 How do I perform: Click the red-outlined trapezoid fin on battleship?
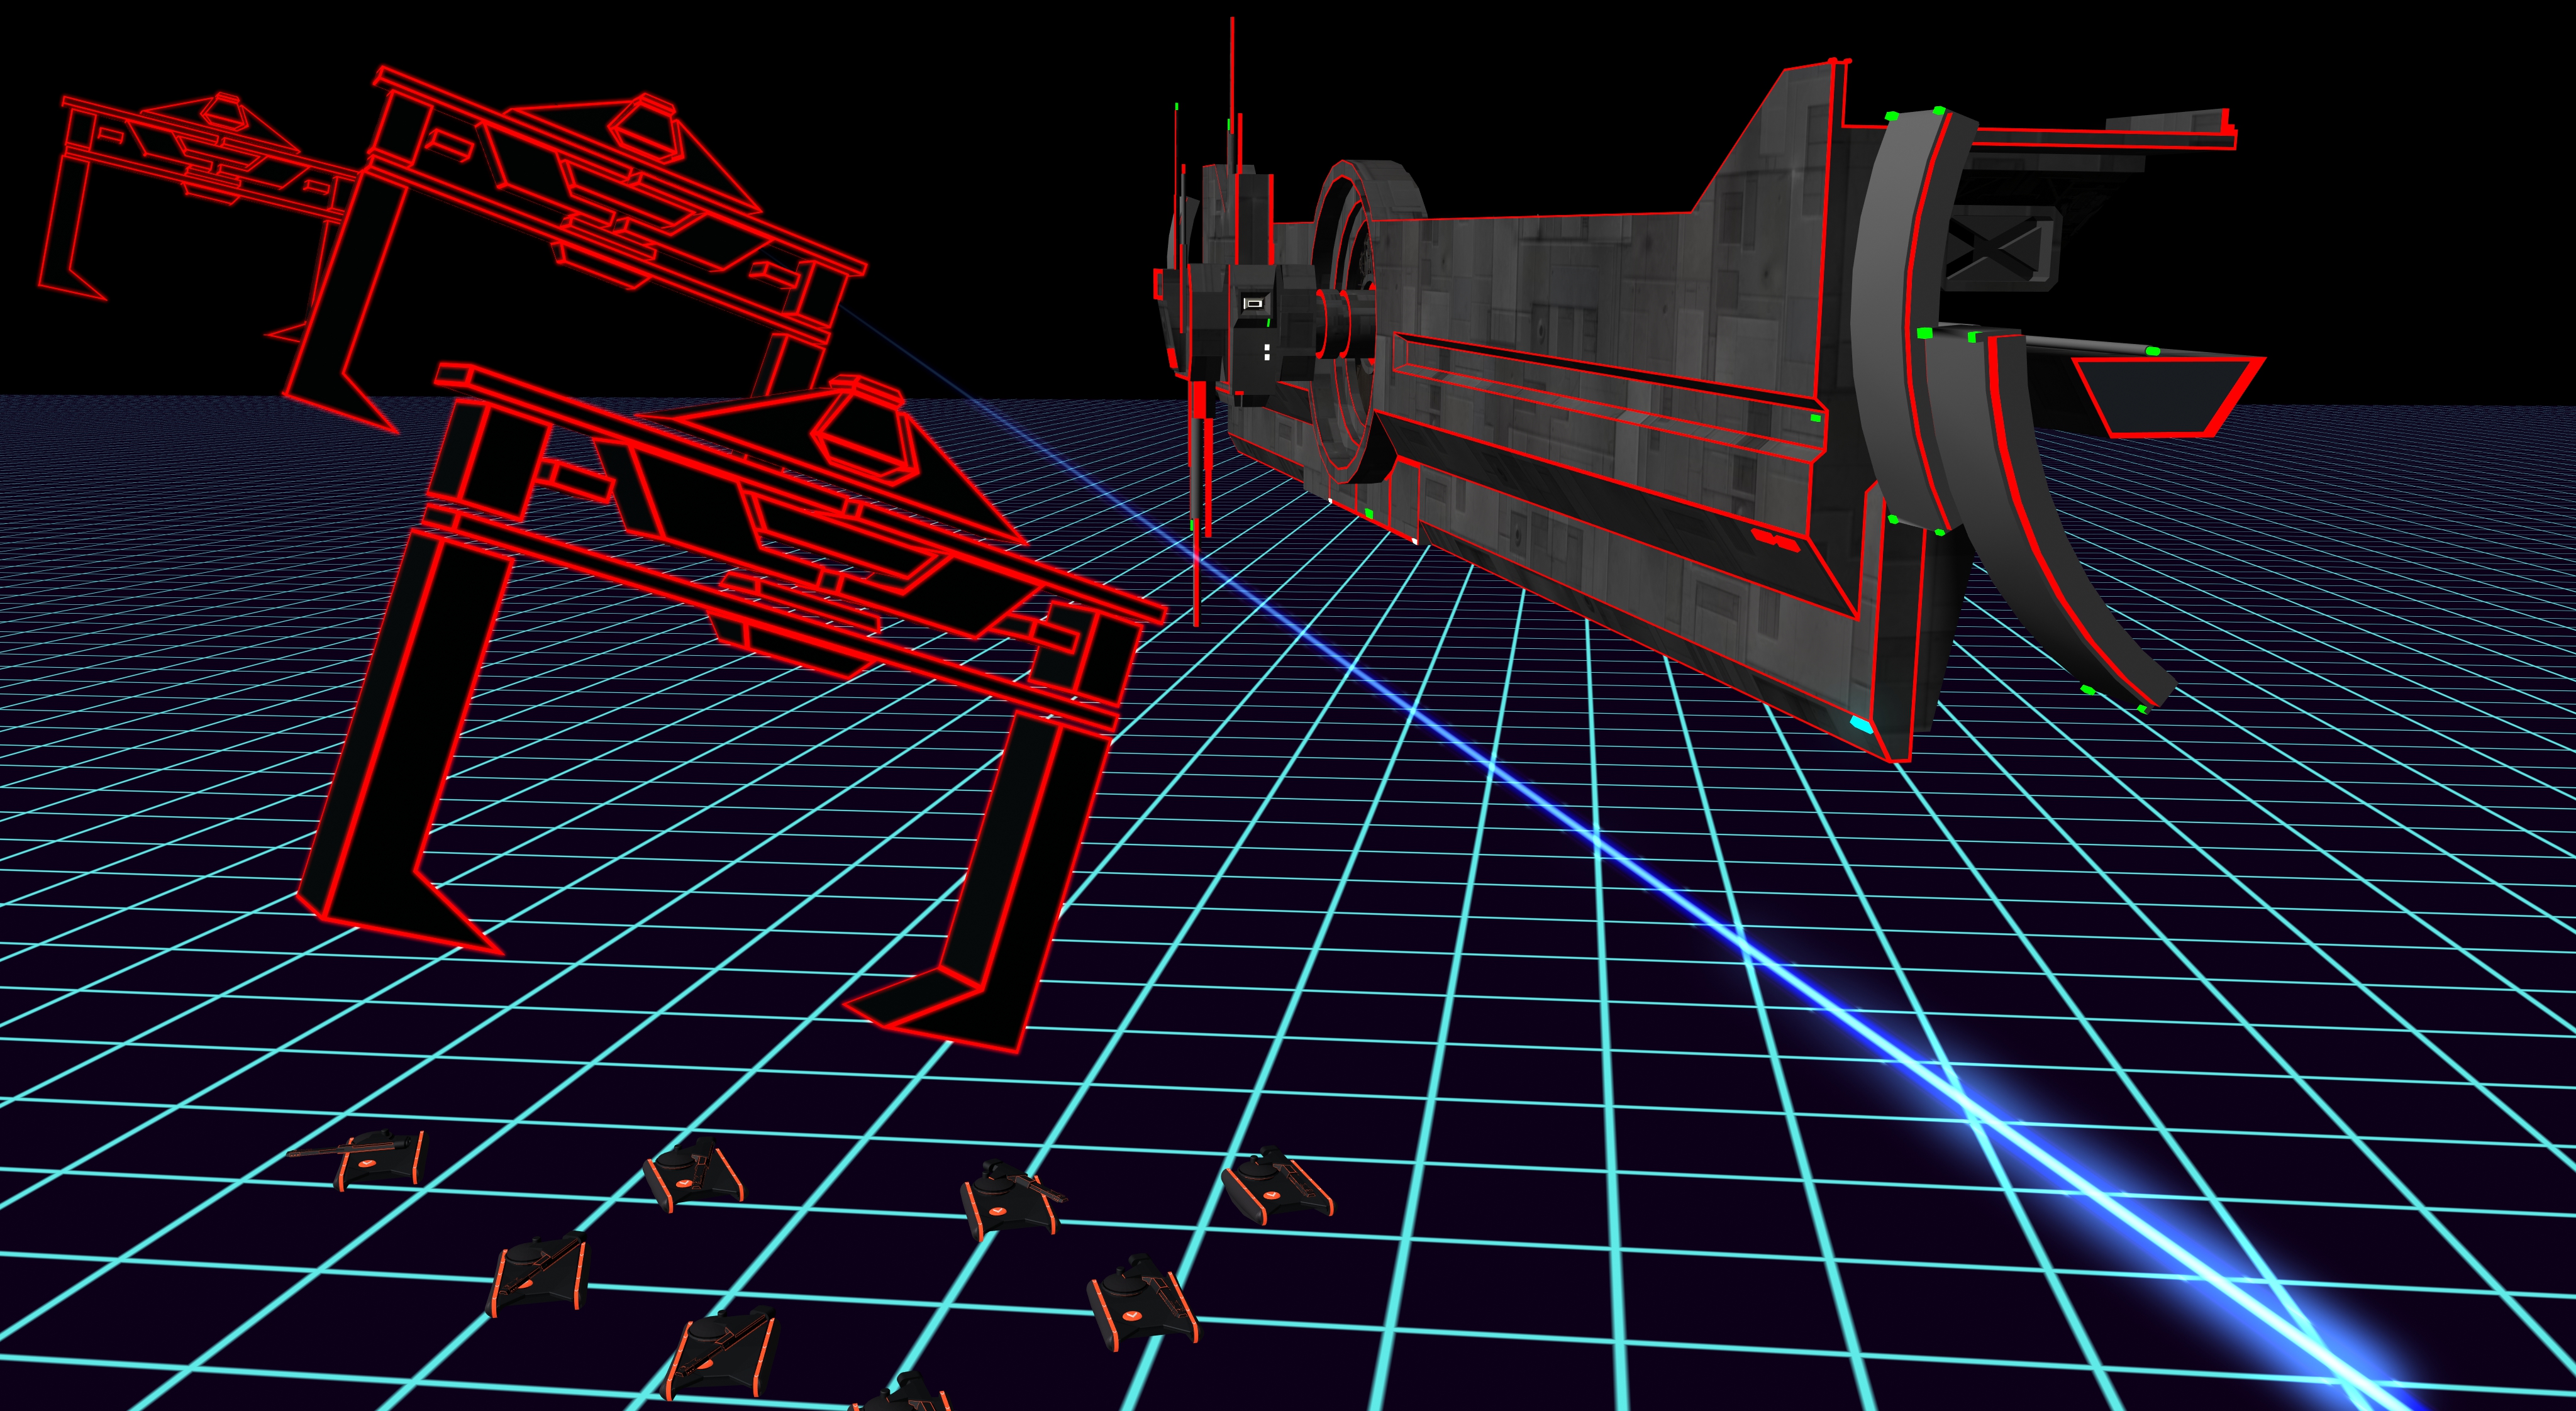2165,397
